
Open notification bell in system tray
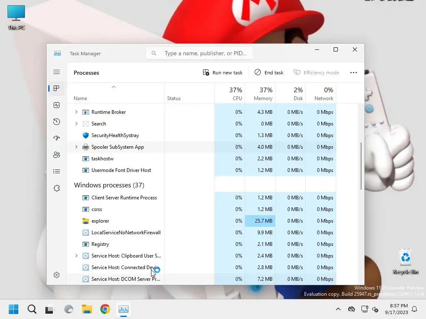[414, 309]
